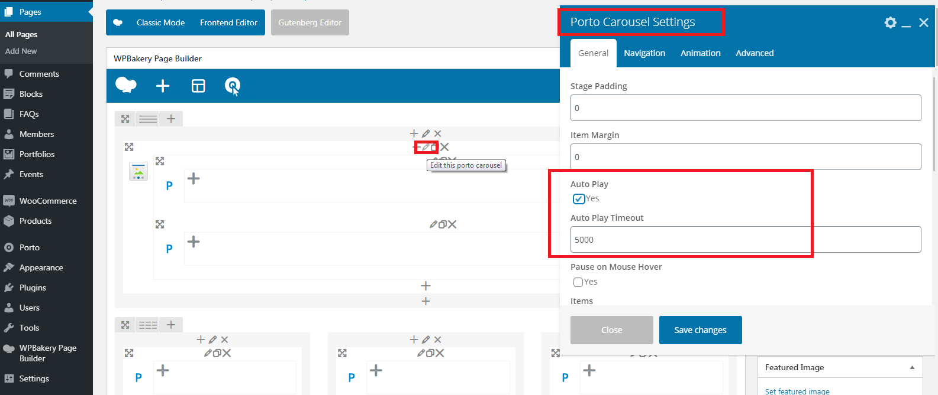Image resolution: width=938 pixels, height=395 pixels.
Task: Add element in second row's middle column box
Action: tap(376, 371)
